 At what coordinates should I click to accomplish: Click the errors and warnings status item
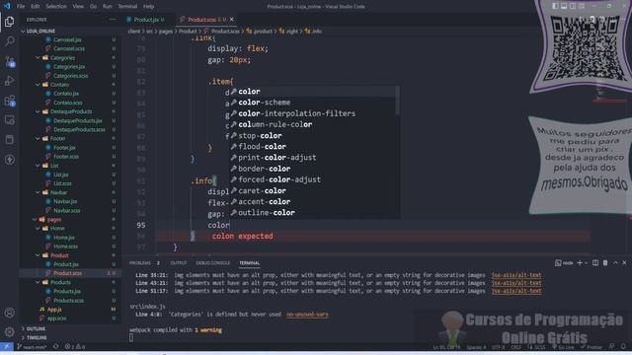click(75, 346)
